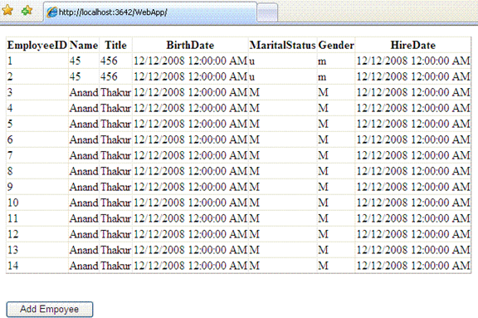Screen dimensions: 478x318
Task: Click the Add Empoyee button
Action: coord(50,309)
